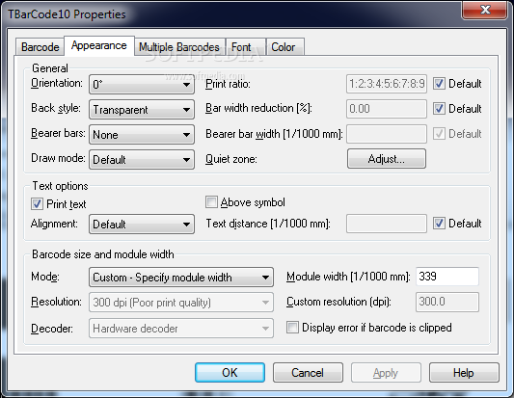
Task: Close the TBarCode10 Properties dialog
Action: point(485,10)
